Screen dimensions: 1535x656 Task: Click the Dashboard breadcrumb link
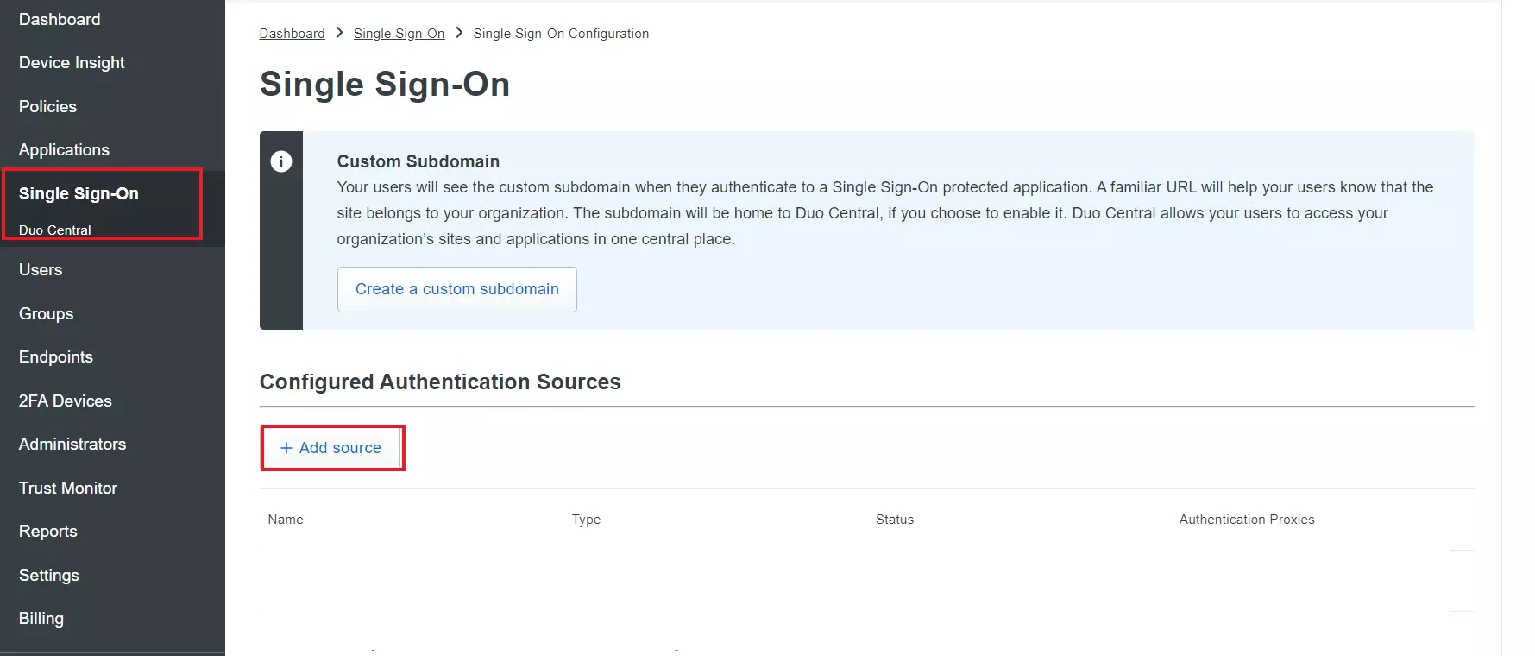tap(292, 34)
